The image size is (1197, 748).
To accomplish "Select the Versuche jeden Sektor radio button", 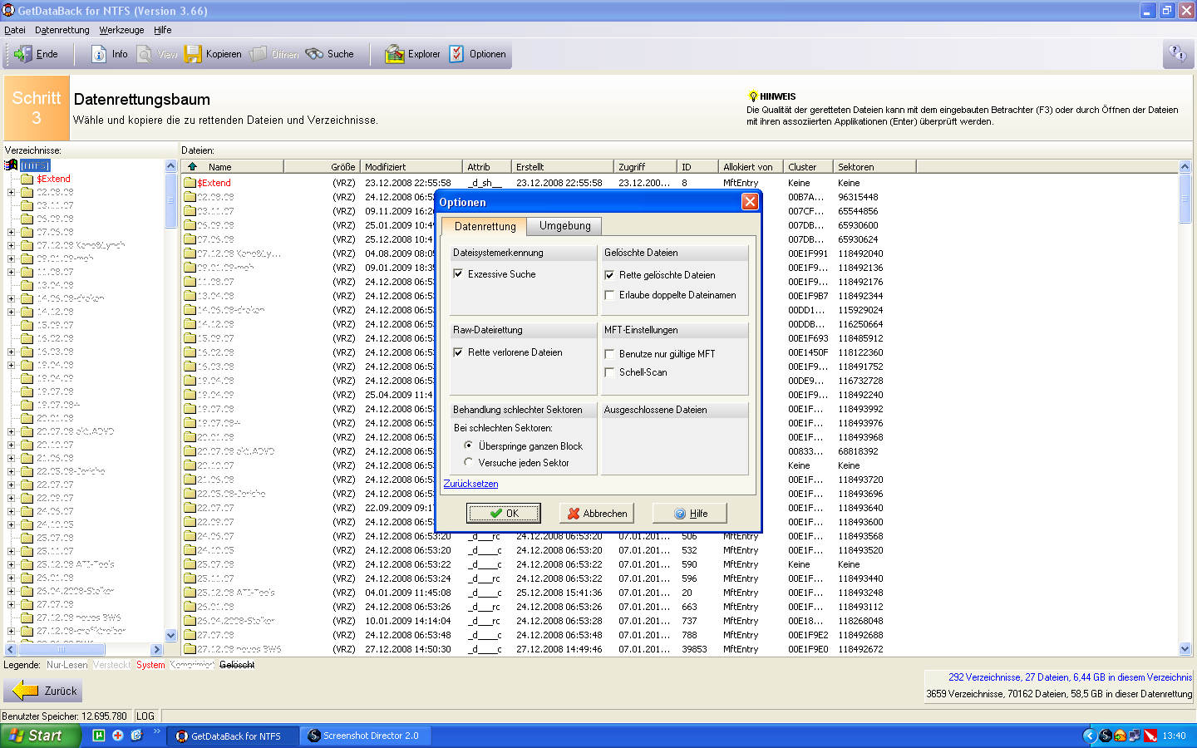I will coord(469,462).
